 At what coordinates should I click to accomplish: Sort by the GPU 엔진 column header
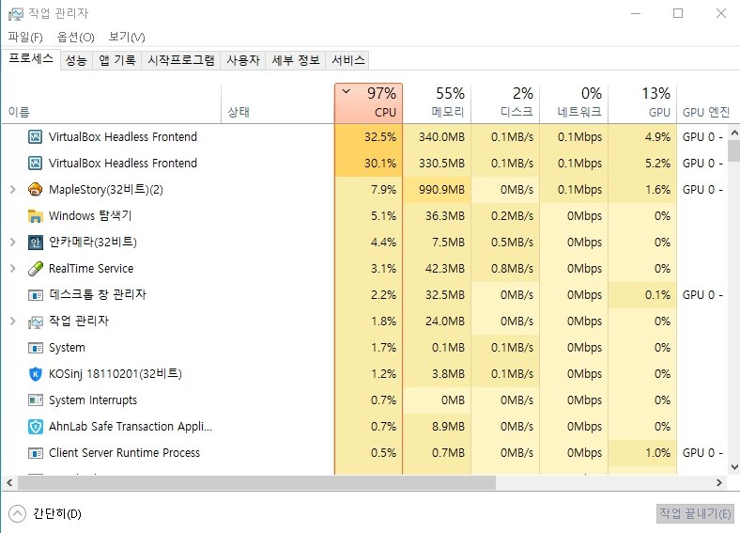706,104
